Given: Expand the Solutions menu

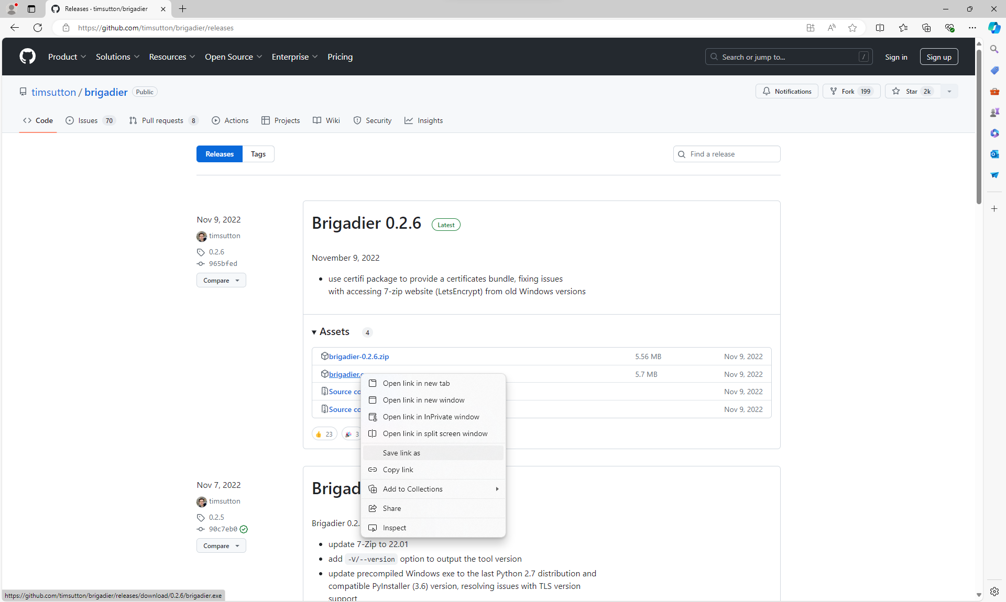Looking at the screenshot, I should tap(117, 57).
